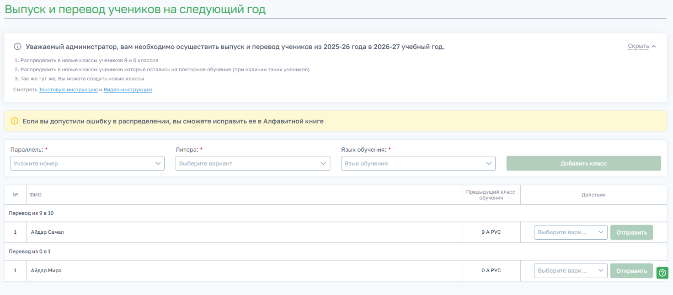Click Отправить for Айдар Самал

632,232
